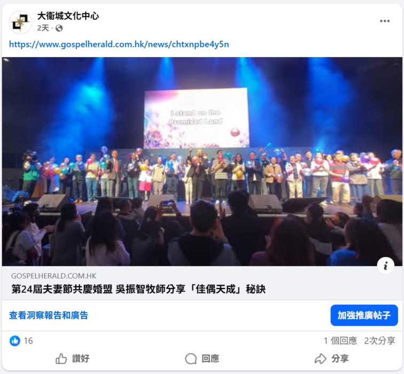
Task: Open 查看洞察報告和廣告 insights link
Action: click(x=49, y=315)
